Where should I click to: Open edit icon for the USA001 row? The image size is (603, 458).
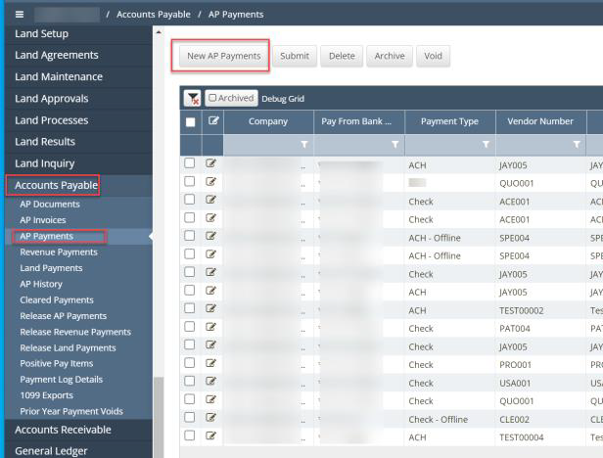tap(210, 383)
